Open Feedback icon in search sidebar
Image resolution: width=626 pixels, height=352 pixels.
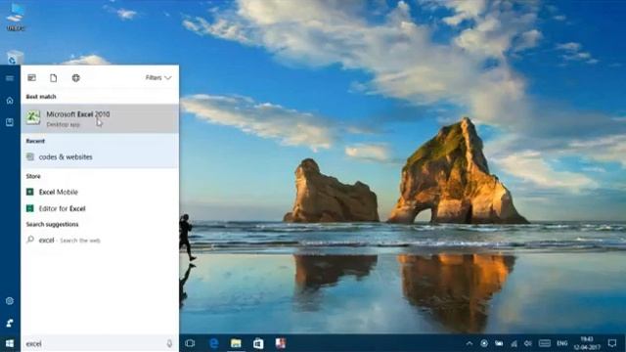10,323
